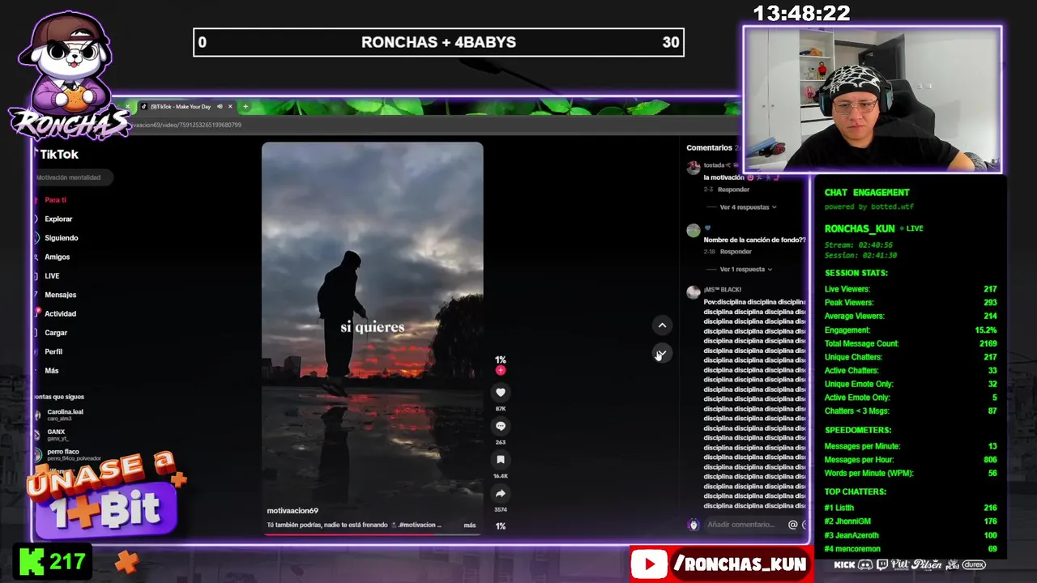Open comments via speech bubble icon

[501, 426]
